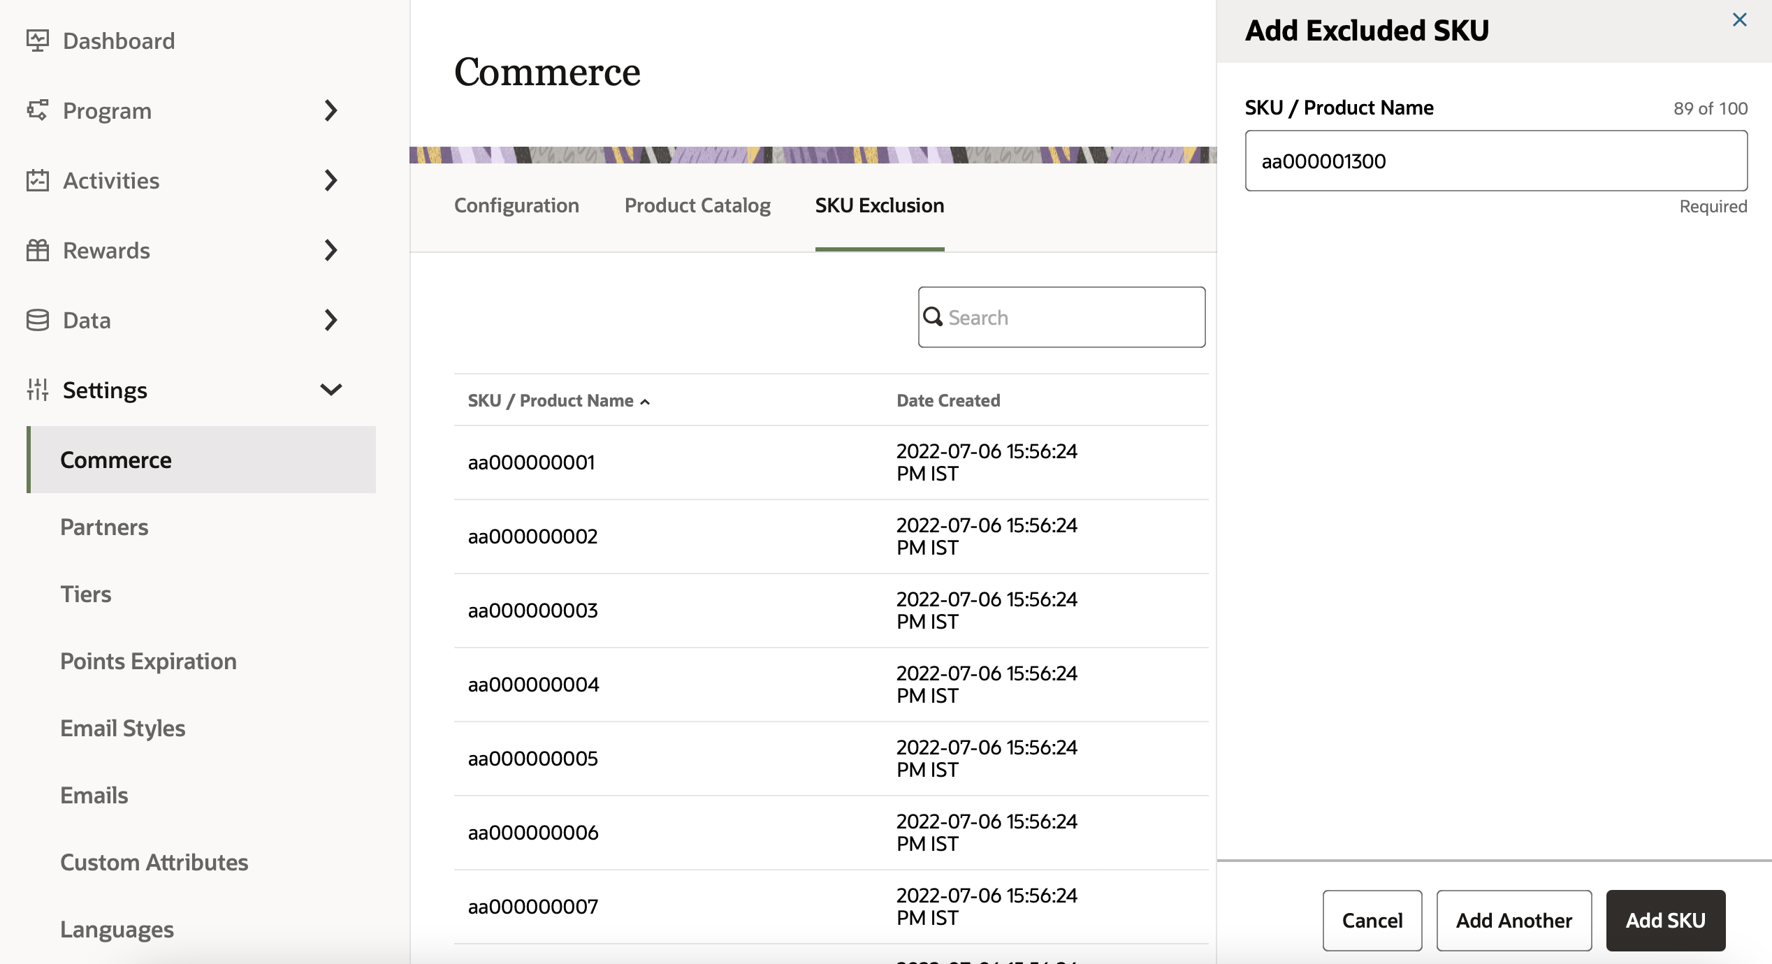
Task: Expand the Program menu chevron
Action: (x=331, y=110)
